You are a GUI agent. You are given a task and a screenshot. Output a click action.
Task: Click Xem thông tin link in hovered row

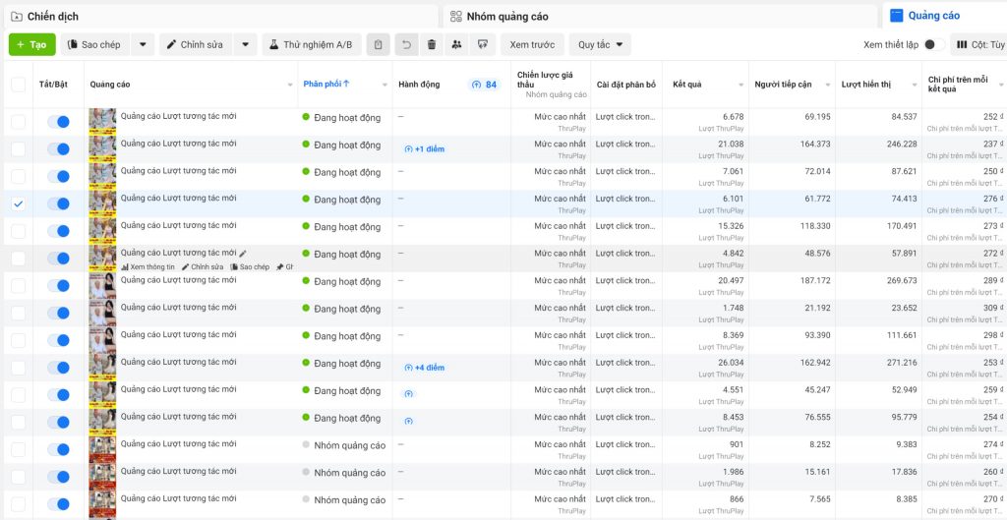[x=148, y=267]
